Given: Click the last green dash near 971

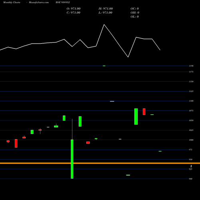Looking at the screenshot, I should (160, 151).
